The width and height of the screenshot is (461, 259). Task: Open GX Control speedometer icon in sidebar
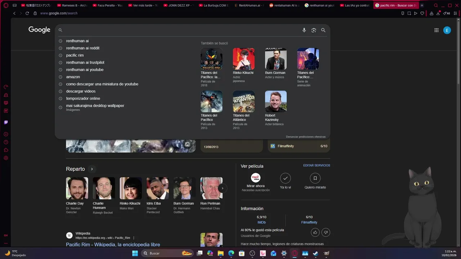(6, 87)
